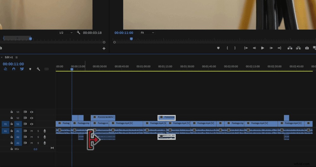
Task: Toggle sync lock for track A2
Action: (25, 137)
